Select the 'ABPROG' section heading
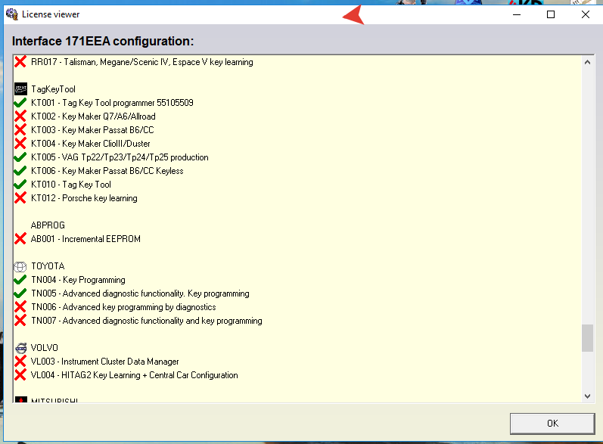Image resolution: width=603 pixels, height=444 pixels. 48,225
